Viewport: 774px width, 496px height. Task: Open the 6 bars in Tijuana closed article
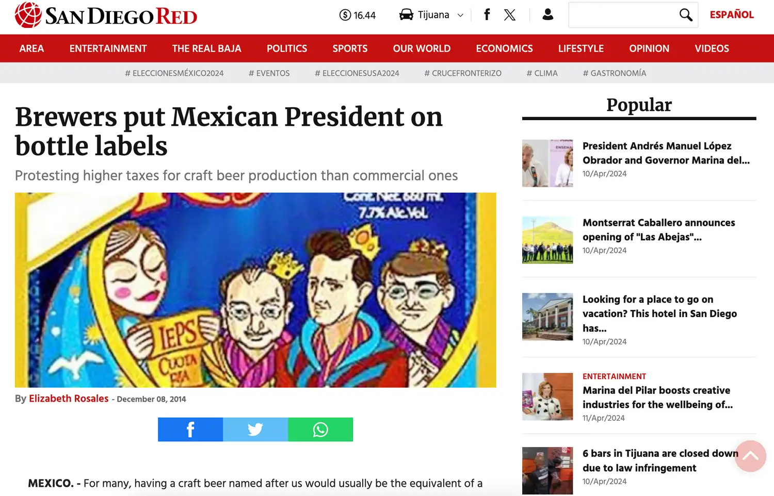(x=660, y=460)
